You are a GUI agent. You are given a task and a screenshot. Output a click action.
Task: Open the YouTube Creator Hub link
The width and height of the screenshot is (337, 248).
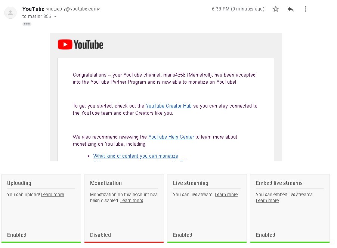(168, 106)
